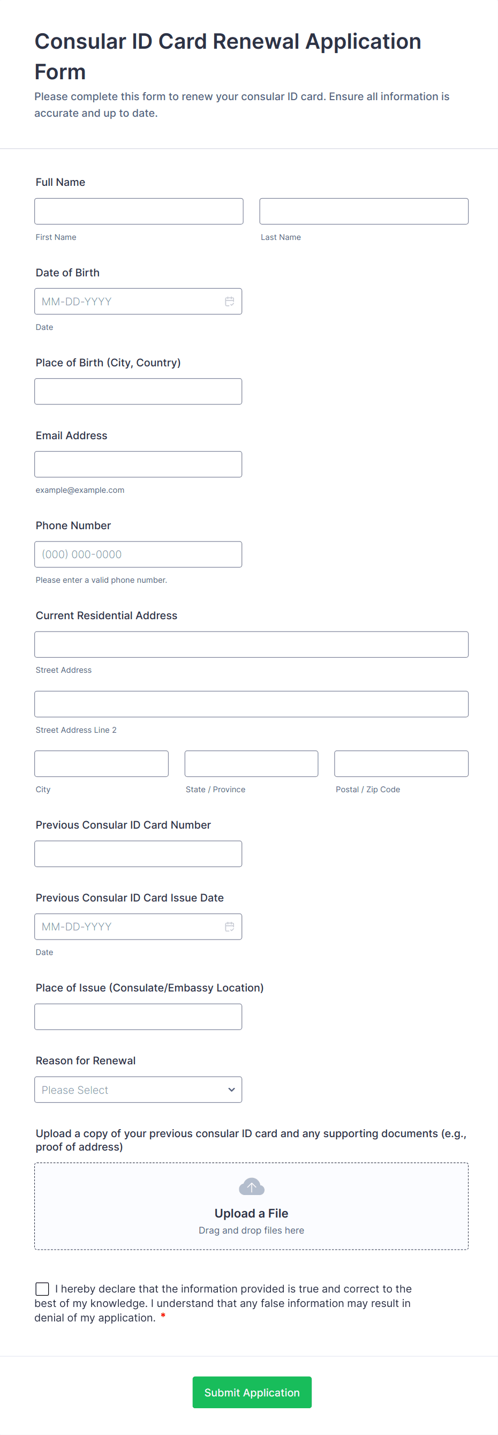Open Issue Date calendar picker icon
Viewport: 498px width, 1435px height.
tap(229, 926)
